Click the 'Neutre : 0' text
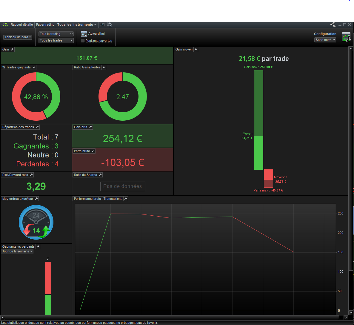 [43, 155]
